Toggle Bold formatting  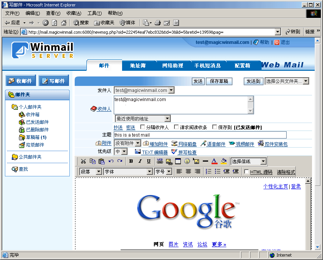(131, 161)
